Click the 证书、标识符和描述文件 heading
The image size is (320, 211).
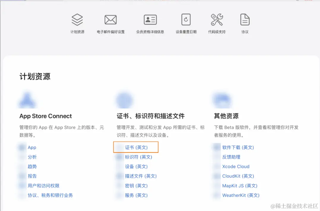pyautogui.click(x=151, y=116)
